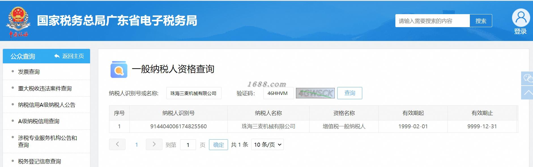Open 纳税信用A级纳税人公告 menu item
The height and width of the screenshot is (167, 533).
[47, 105]
